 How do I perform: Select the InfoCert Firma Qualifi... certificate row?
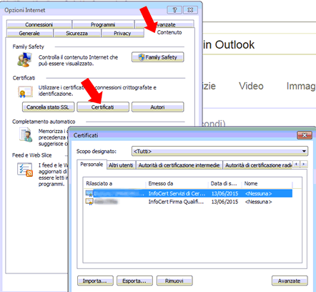(x=189, y=202)
